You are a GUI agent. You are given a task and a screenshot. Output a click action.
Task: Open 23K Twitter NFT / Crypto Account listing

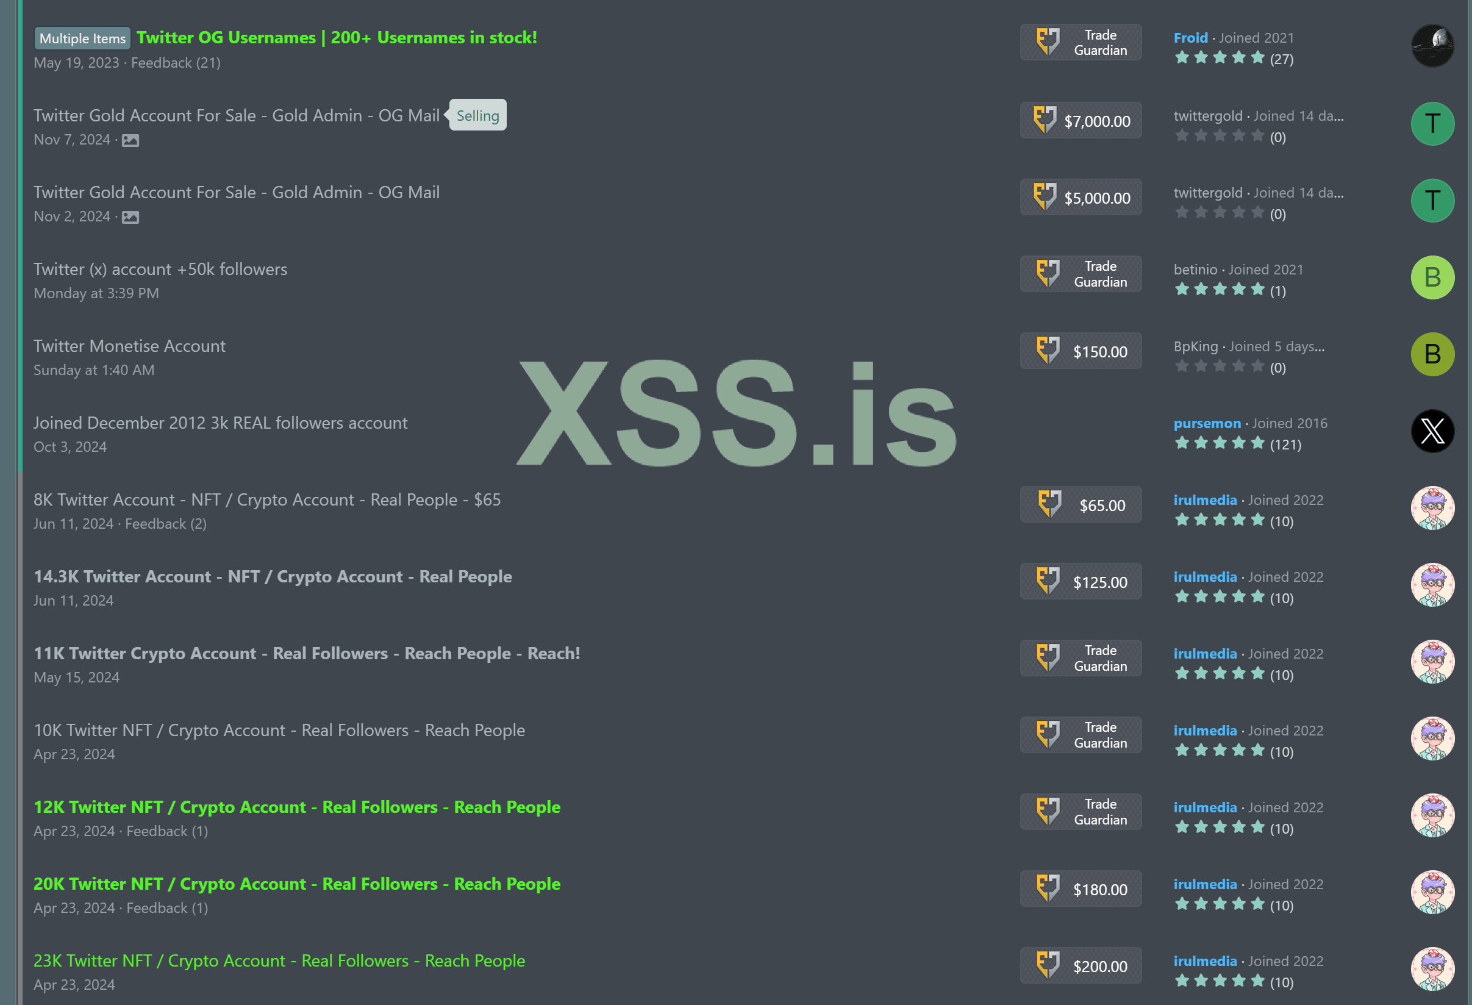[x=279, y=960]
